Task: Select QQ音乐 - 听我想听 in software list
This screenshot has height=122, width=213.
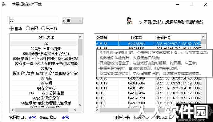Action: [46, 49]
